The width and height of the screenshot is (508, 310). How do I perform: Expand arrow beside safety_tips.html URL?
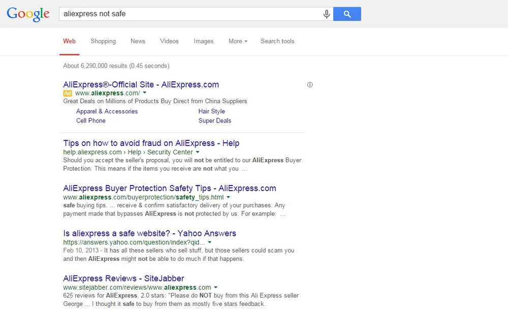(x=228, y=197)
